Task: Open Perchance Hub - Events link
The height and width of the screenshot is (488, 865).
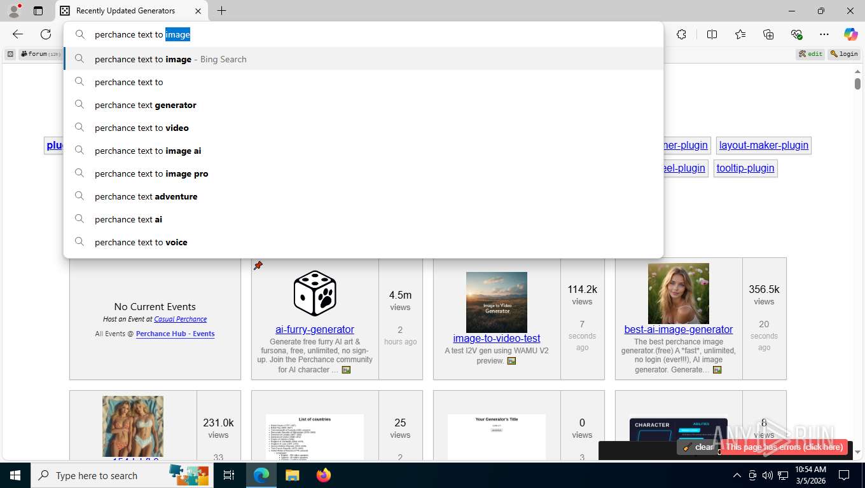Action: [x=175, y=334]
